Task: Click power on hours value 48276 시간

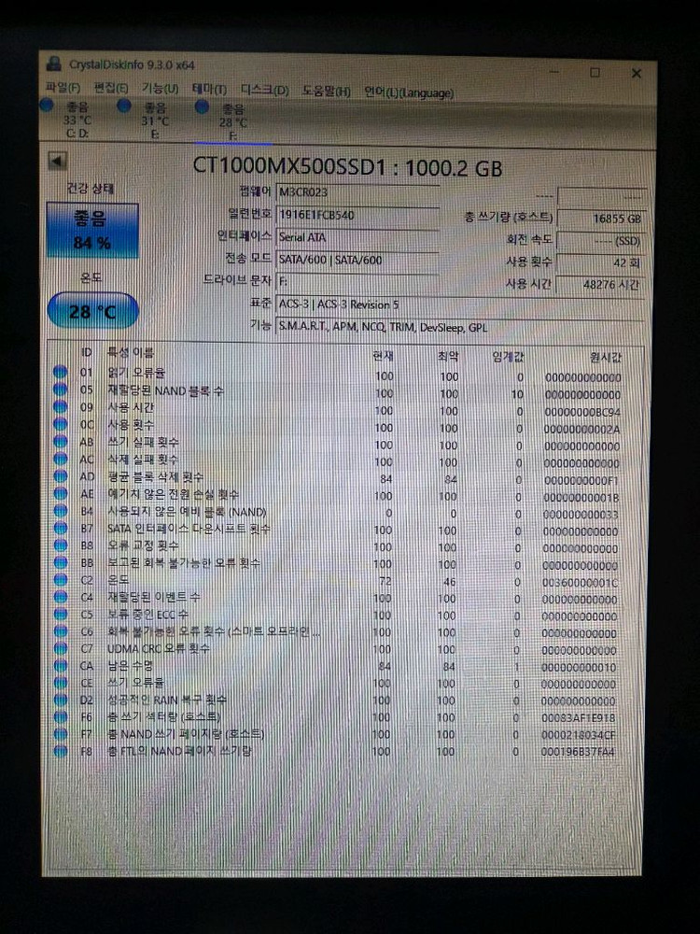Action: [x=600, y=284]
